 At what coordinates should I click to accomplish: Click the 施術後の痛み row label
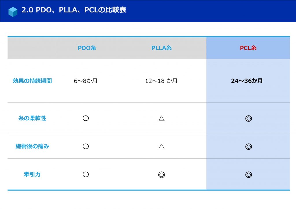tap(32, 146)
